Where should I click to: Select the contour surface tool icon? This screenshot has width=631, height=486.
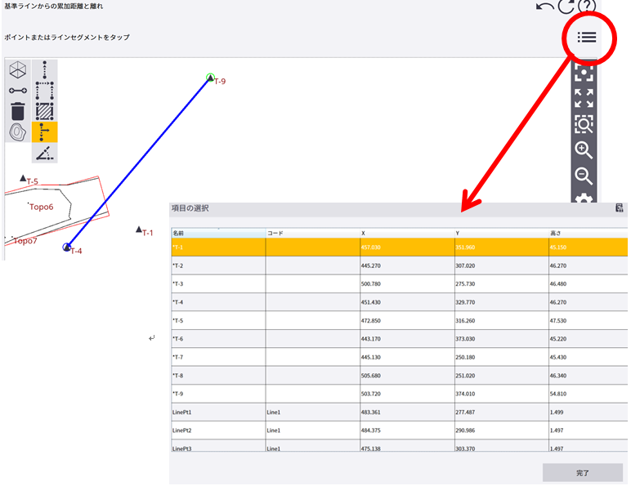[x=18, y=132]
